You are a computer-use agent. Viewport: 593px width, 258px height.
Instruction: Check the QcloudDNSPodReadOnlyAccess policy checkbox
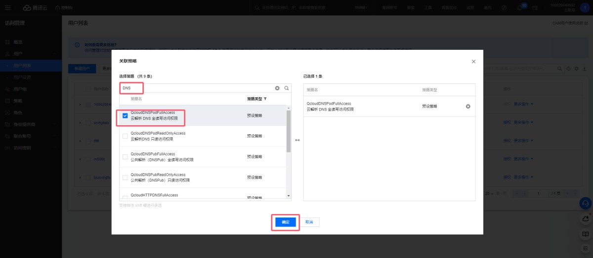point(125,136)
